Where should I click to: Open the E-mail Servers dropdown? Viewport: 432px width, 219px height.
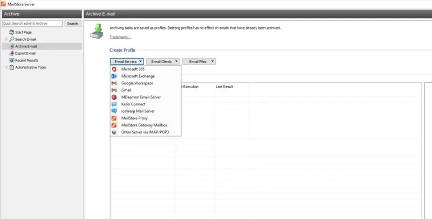coord(127,62)
